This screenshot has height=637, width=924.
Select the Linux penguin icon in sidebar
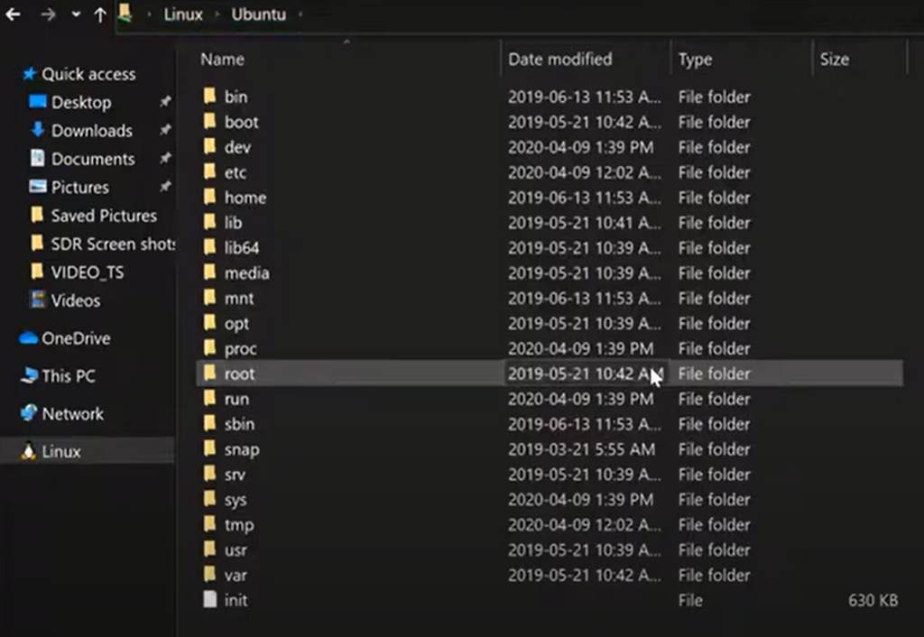pos(28,451)
